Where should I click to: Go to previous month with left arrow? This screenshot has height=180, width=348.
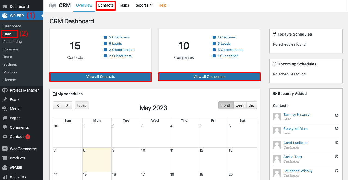coord(58,105)
